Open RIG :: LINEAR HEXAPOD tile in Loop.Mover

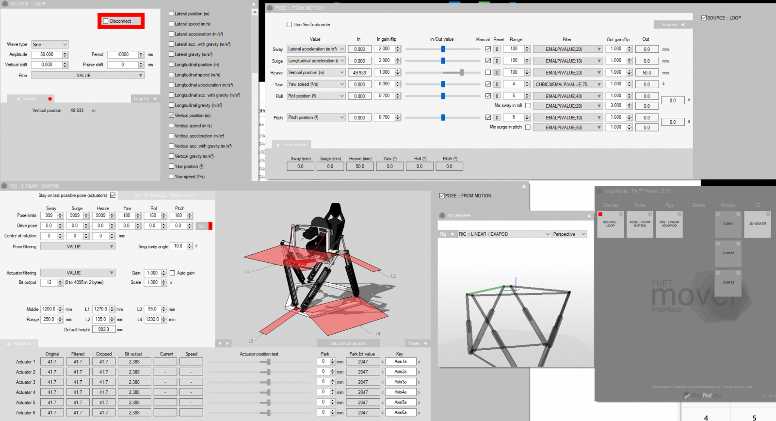pos(669,224)
